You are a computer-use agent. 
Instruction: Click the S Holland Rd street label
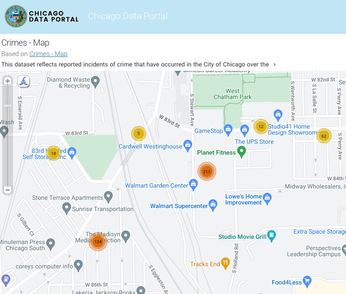click(235, 258)
